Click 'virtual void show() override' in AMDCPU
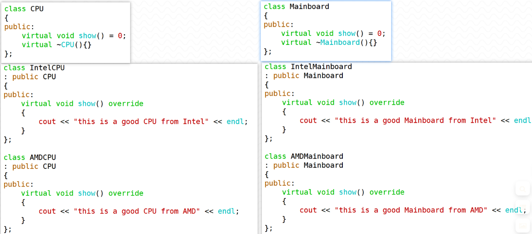 tap(82, 194)
